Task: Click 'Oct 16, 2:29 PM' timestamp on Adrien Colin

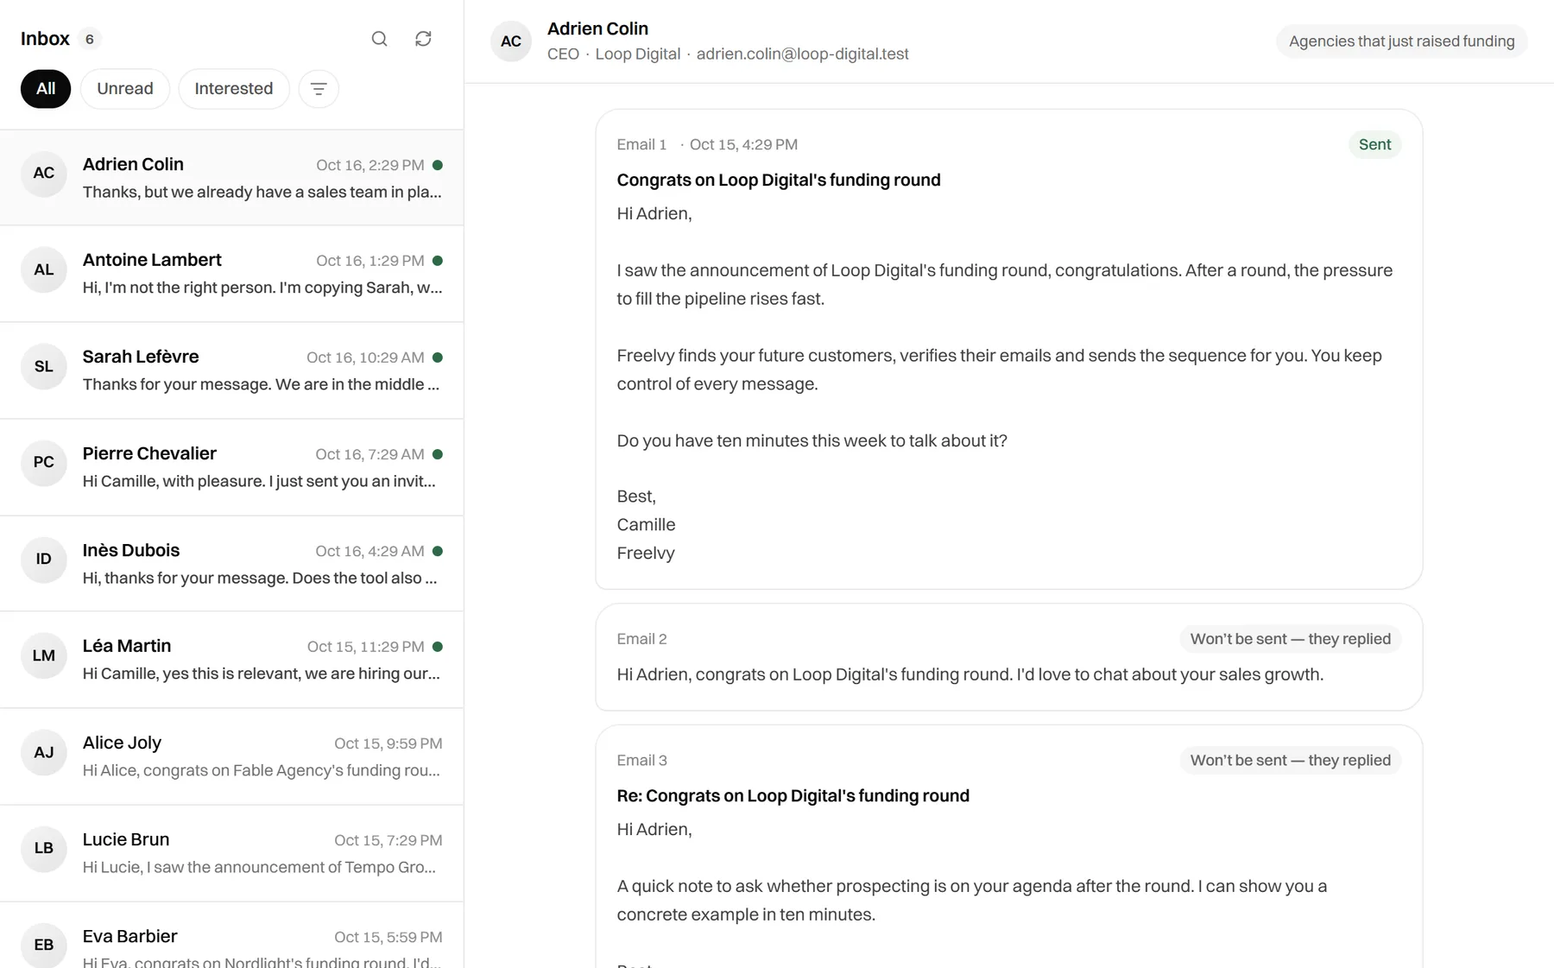Action: [370, 165]
